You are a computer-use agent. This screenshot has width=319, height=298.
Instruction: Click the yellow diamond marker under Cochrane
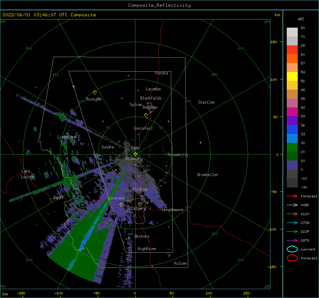121,204
